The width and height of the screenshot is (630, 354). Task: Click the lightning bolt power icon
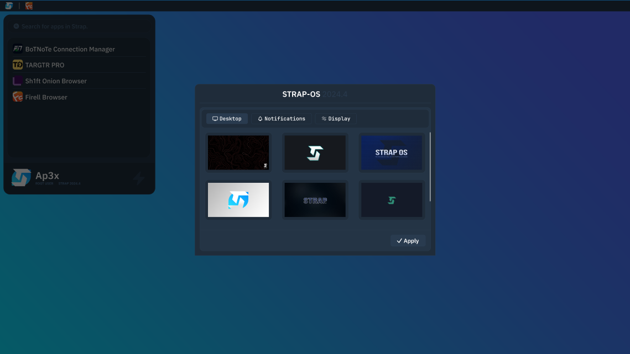point(139,177)
